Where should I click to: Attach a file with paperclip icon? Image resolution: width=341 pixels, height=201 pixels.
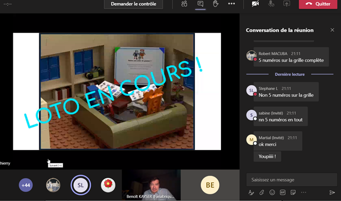262,192
